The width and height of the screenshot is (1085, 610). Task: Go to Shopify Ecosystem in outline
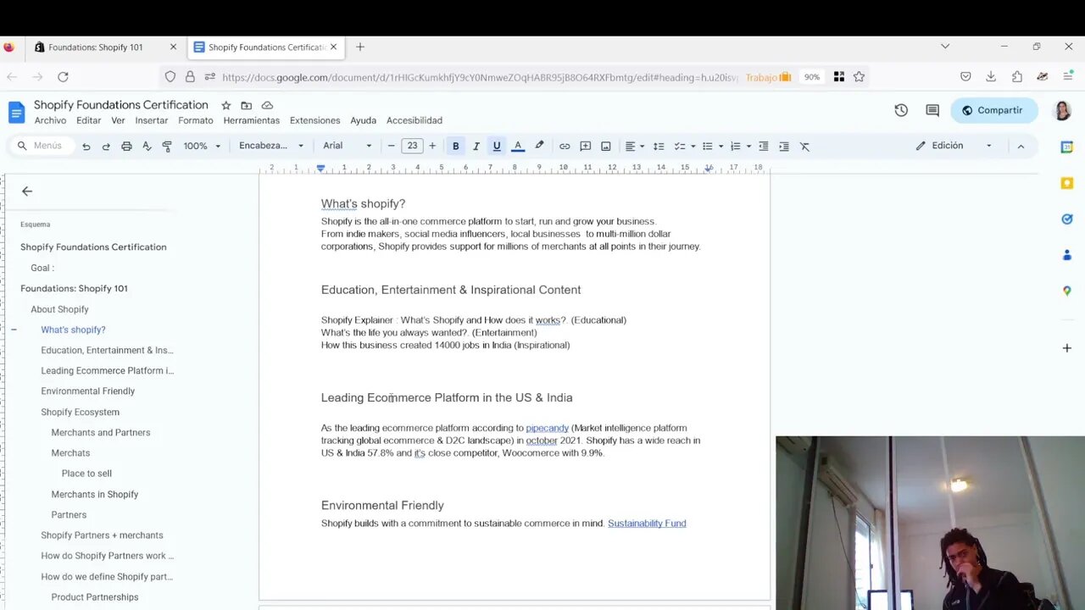80,412
